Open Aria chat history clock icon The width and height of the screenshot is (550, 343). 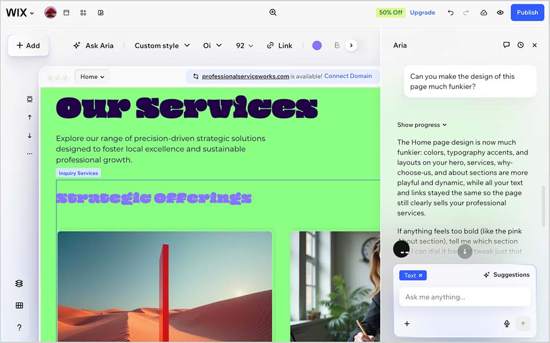520,45
